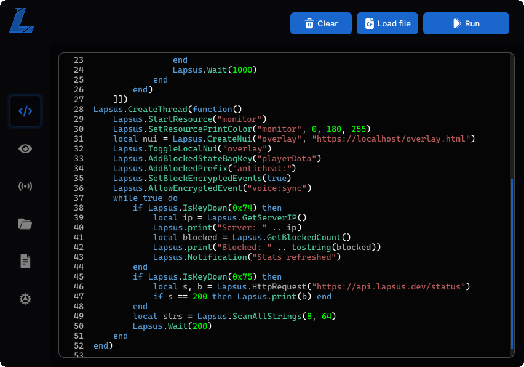Image resolution: width=524 pixels, height=367 pixels.
Task: Click the Run button label
Action: (472, 23)
